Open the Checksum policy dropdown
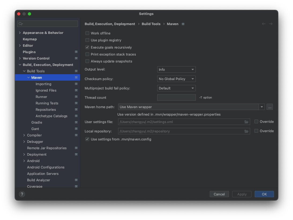Viewport: 293px width, 220px height. (x=176, y=79)
